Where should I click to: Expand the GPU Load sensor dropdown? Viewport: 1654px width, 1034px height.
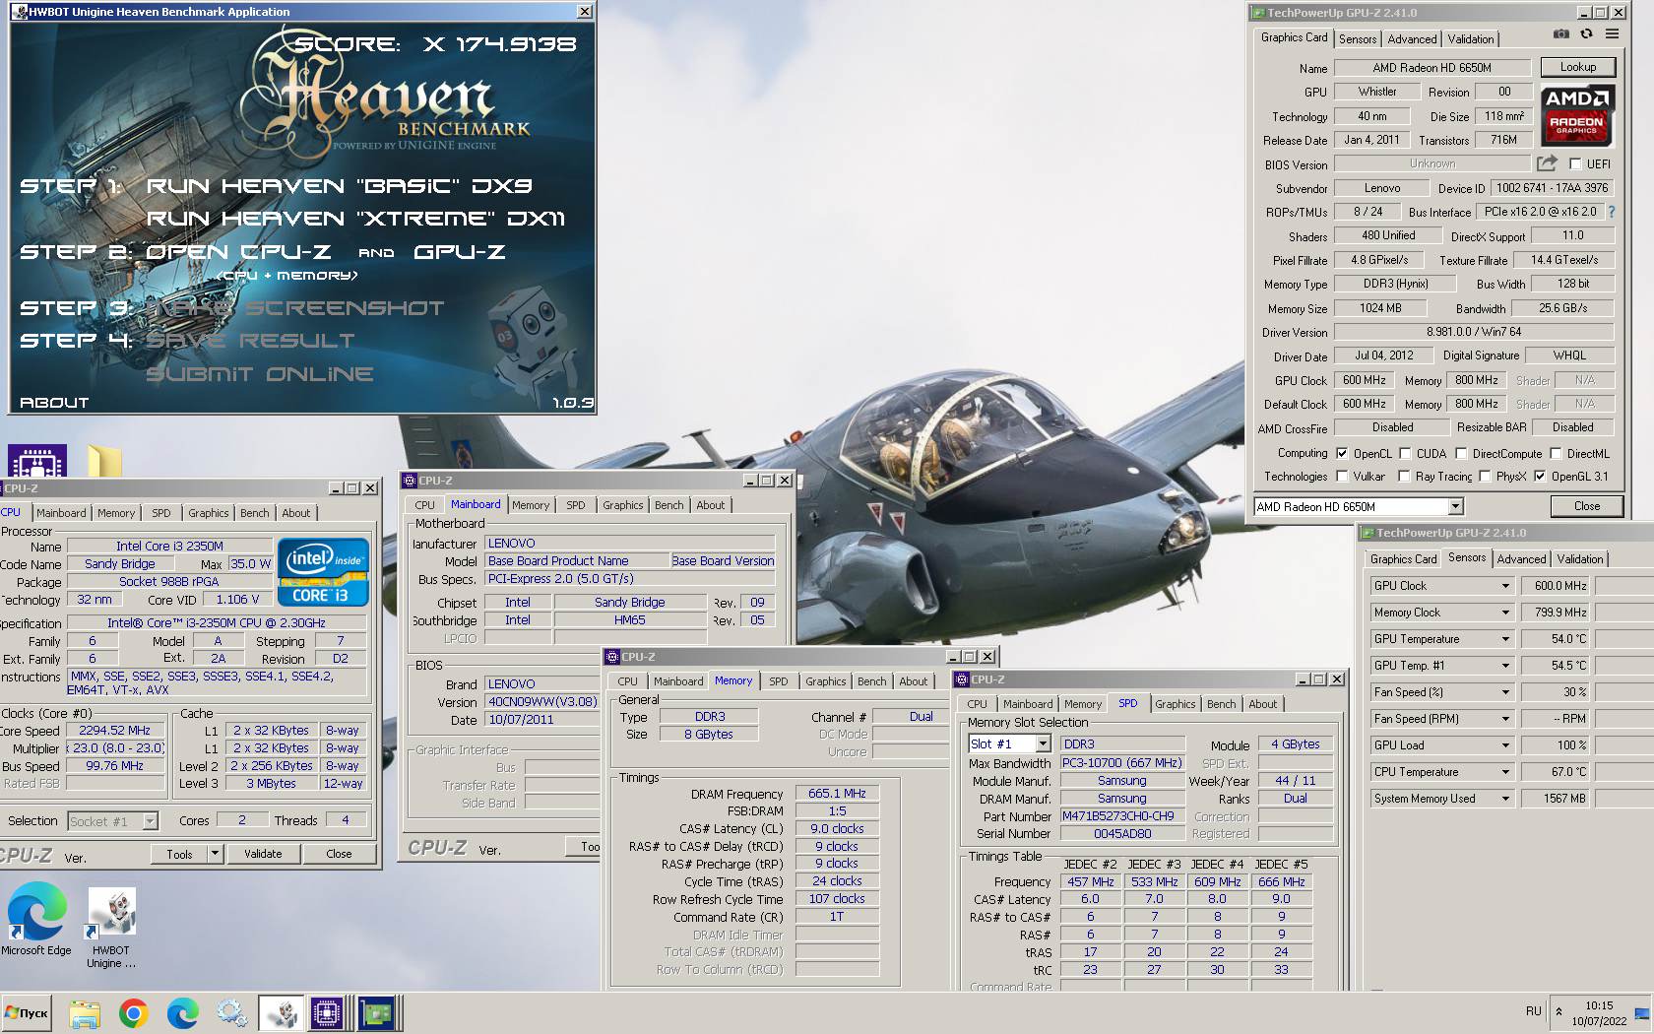click(x=1504, y=745)
